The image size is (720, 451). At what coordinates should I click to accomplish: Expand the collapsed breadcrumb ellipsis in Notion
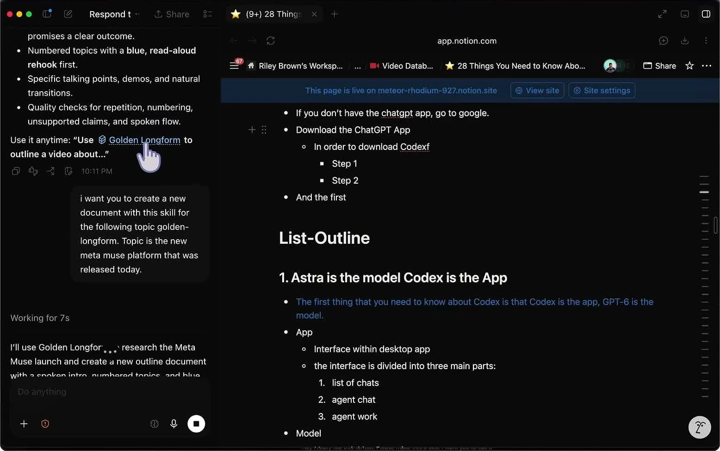tap(358, 66)
